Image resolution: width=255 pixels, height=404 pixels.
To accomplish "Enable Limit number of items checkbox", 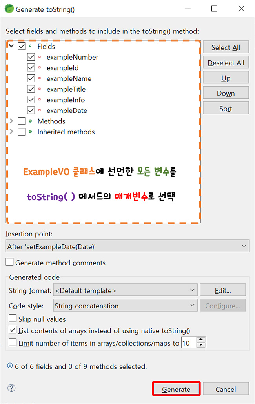I will click(13, 342).
